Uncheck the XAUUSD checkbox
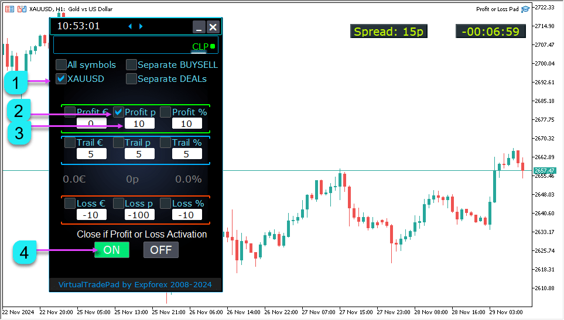The height and width of the screenshot is (320, 564). (61, 78)
